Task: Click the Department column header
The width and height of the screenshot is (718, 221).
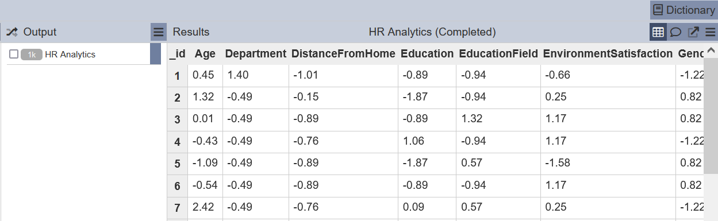Action: (x=255, y=54)
